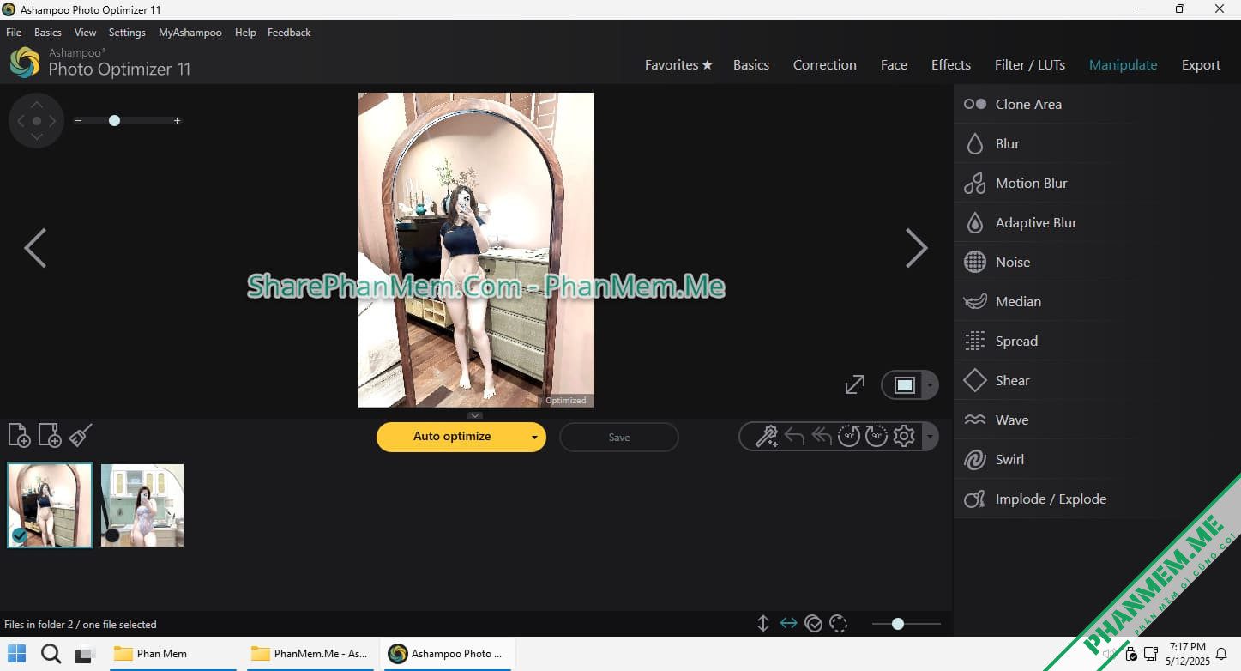
Task: Switch to the Correction tab
Action: (x=825, y=65)
